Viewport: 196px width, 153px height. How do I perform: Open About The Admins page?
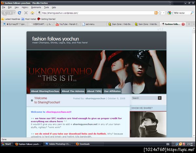point(73,91)
